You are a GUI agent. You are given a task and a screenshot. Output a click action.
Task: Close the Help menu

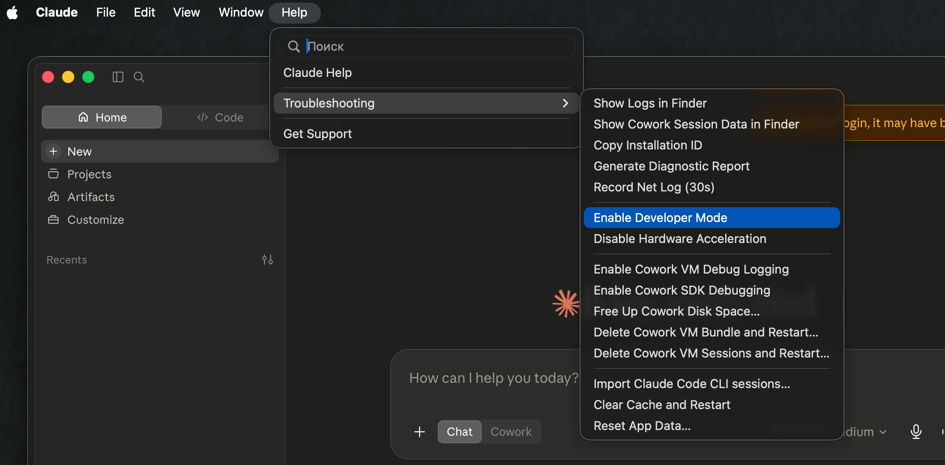tap(295, 12)
